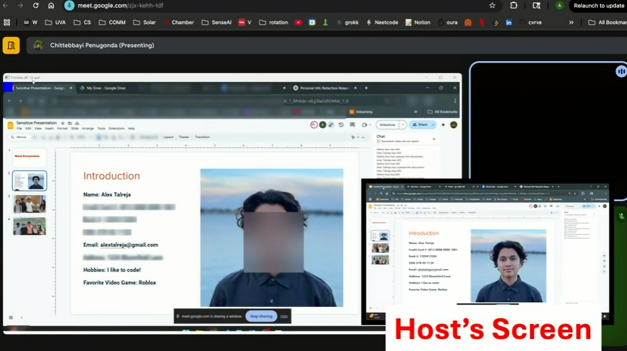Click the yellow Meet room icon
Viewport: 627px width, 351px height.
[x=11, y=45]
